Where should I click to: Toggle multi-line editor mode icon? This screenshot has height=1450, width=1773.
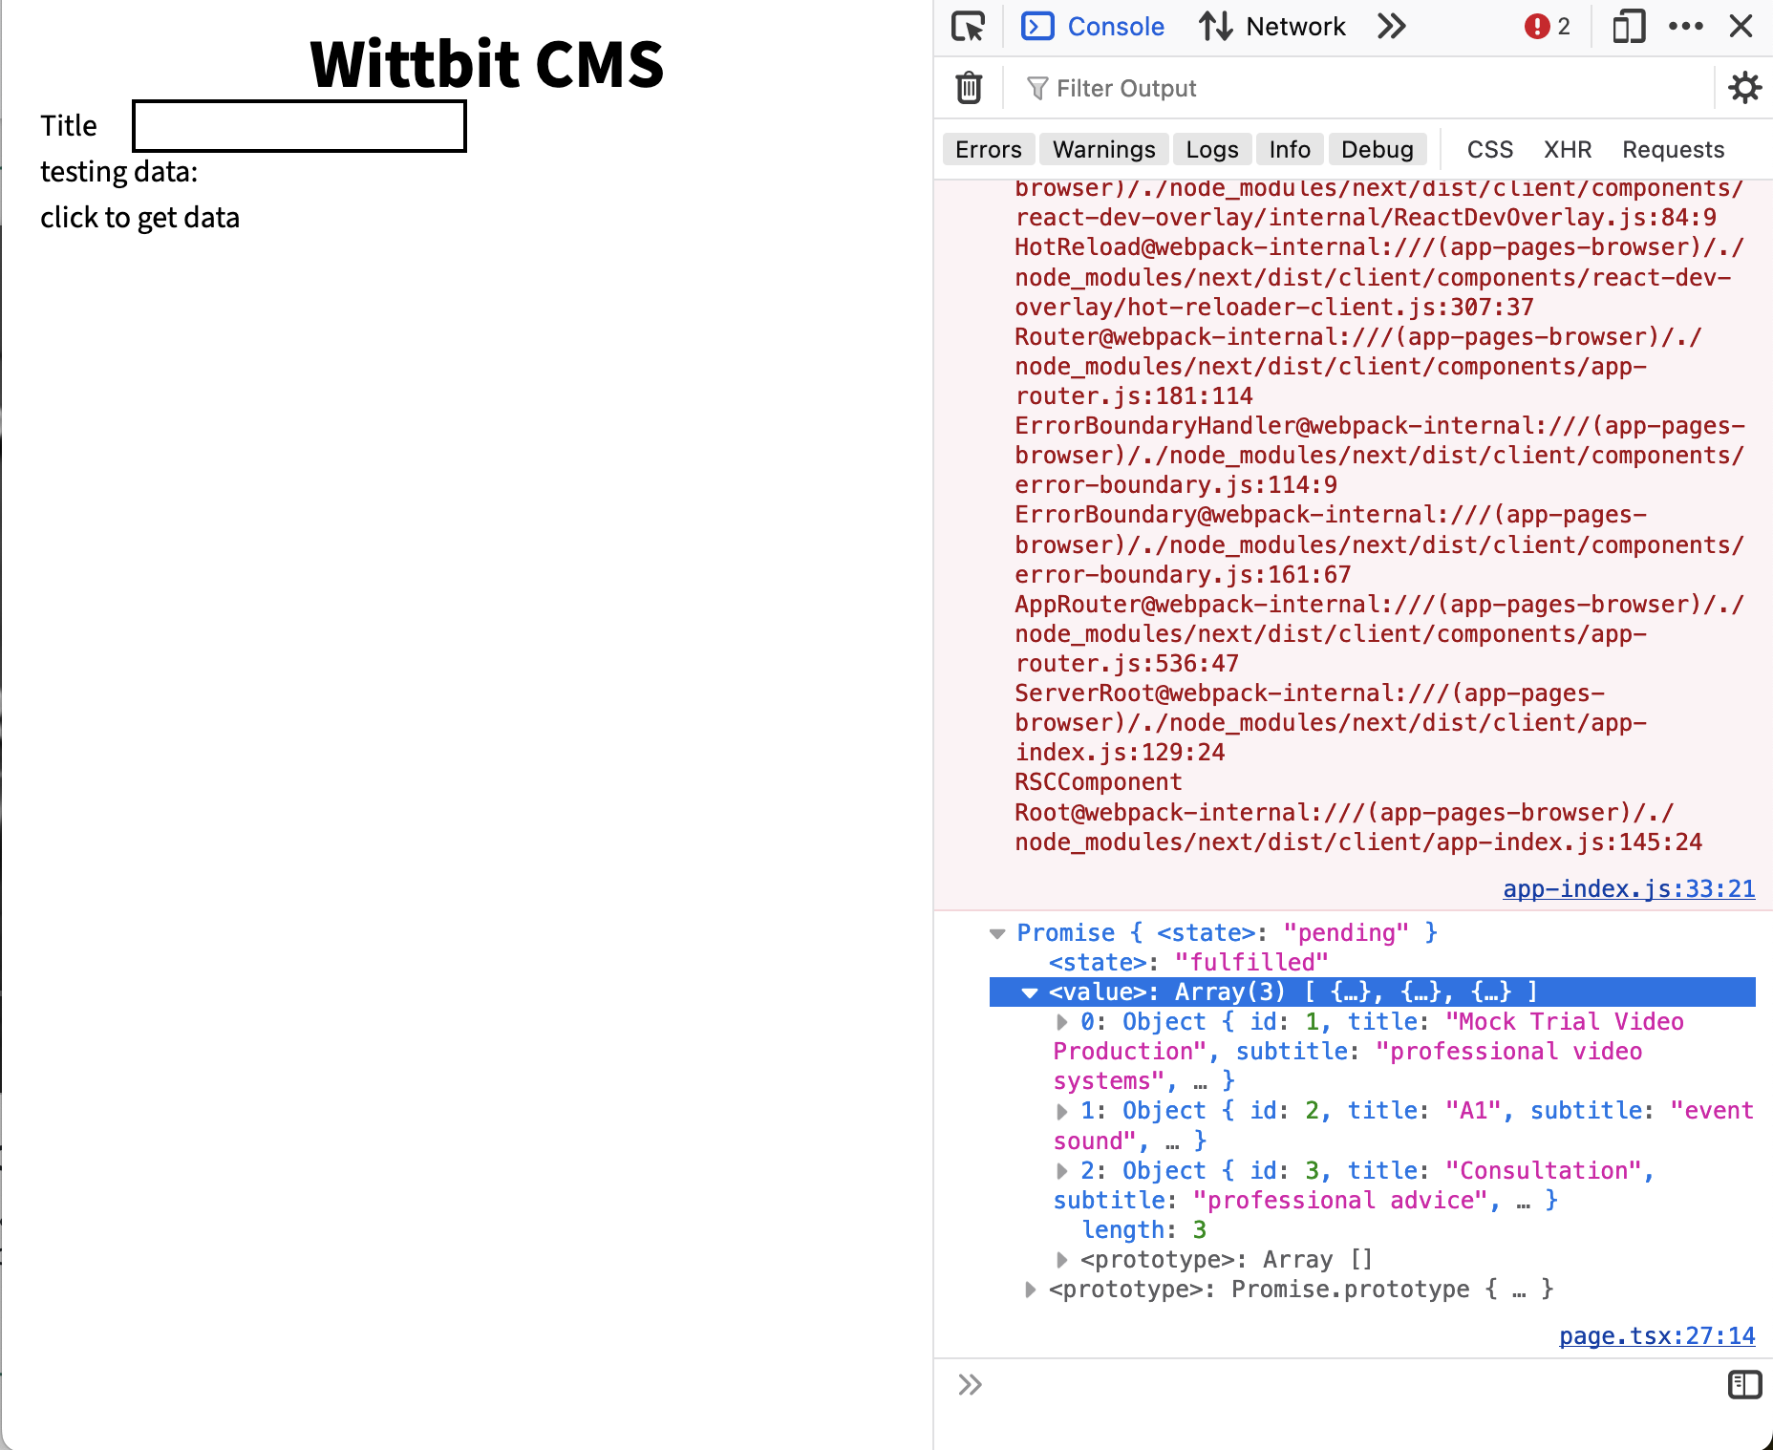(x=1744, y=1384)
